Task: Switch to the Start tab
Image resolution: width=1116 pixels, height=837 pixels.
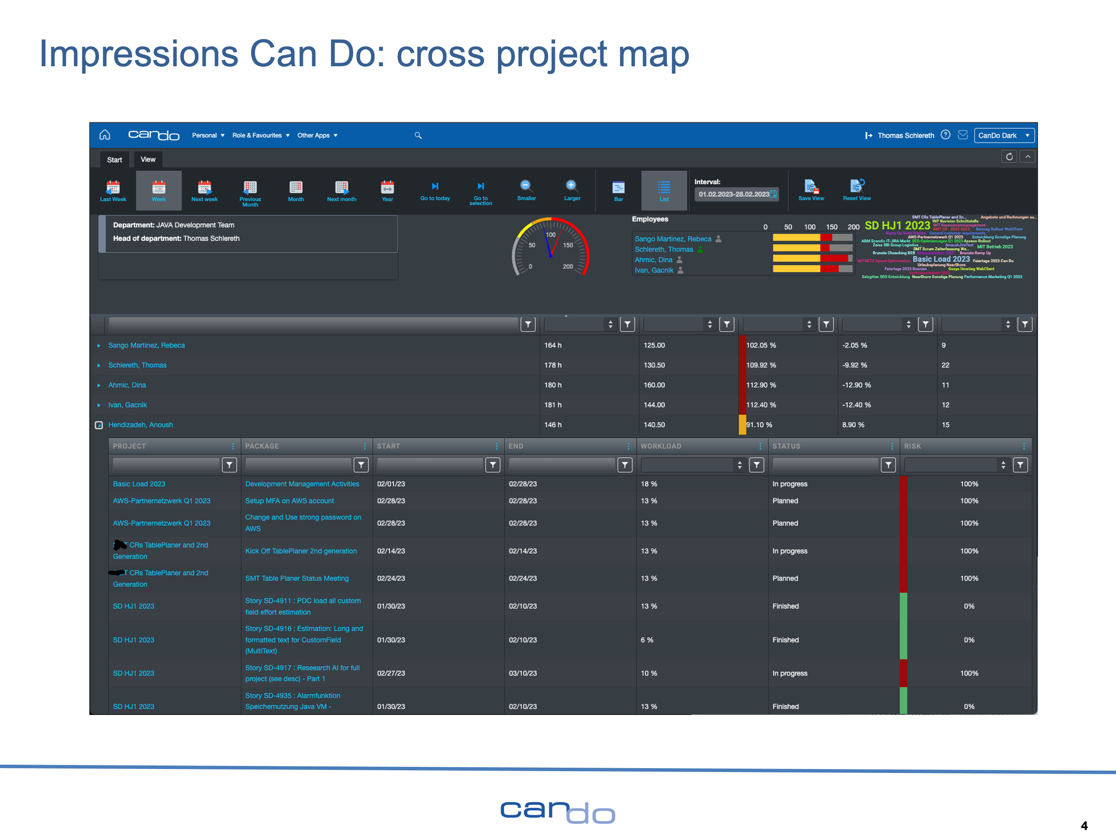Action: (115, 160)
